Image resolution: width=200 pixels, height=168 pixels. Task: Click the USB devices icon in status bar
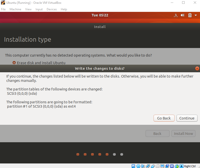click(153, 166)
